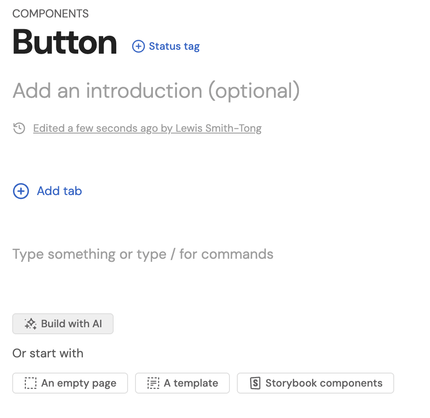Click the version history clock icon

tap(19, 128)
